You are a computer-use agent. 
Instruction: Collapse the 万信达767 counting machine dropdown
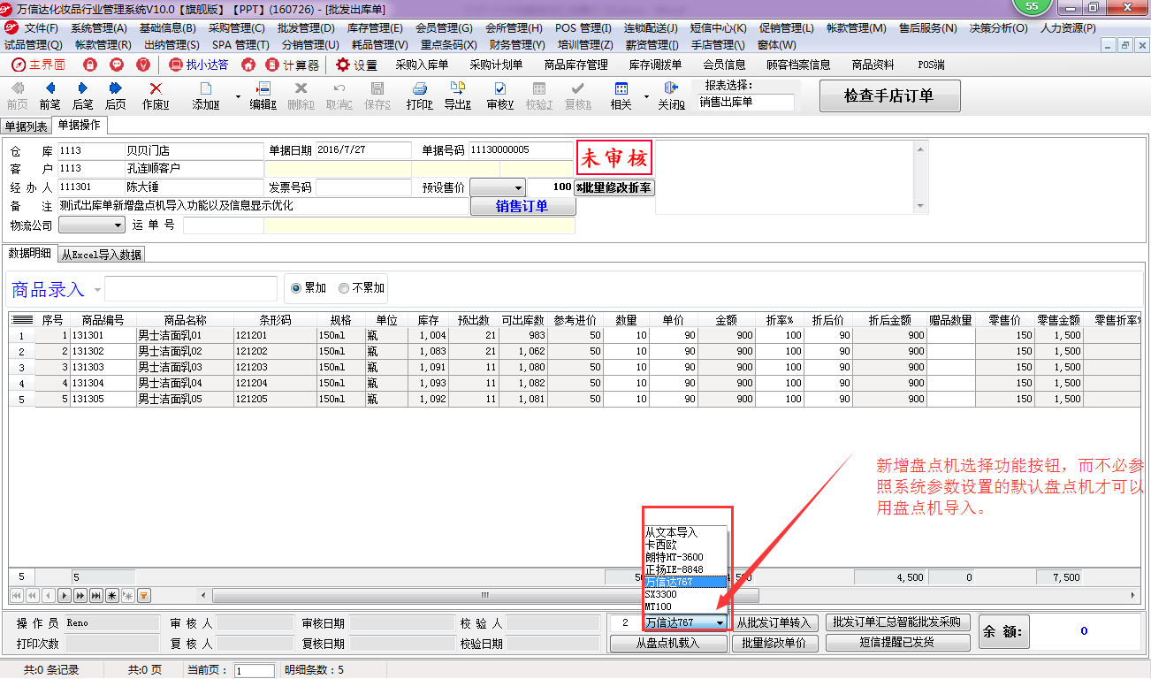pyautogui.click(x=720, y=623)
